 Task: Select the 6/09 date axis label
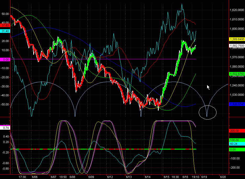pyautogui.click(x=91, y=177)
